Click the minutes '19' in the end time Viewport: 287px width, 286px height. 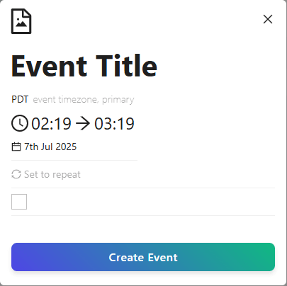(x=125, y=123)
